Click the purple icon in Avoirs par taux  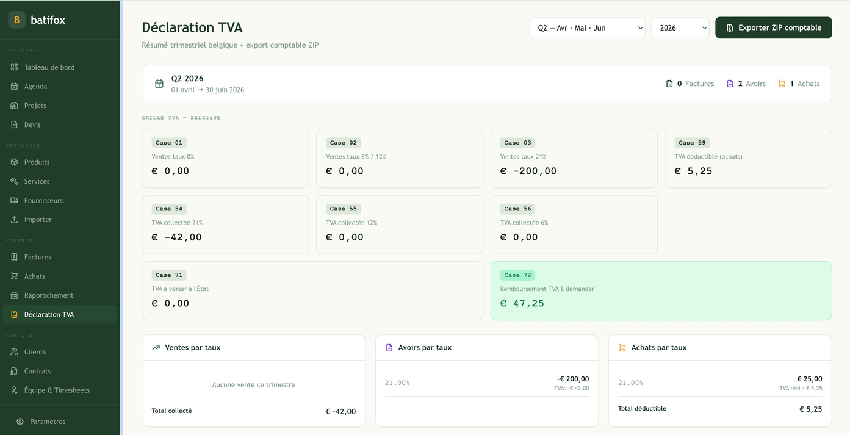coord(389,348)
